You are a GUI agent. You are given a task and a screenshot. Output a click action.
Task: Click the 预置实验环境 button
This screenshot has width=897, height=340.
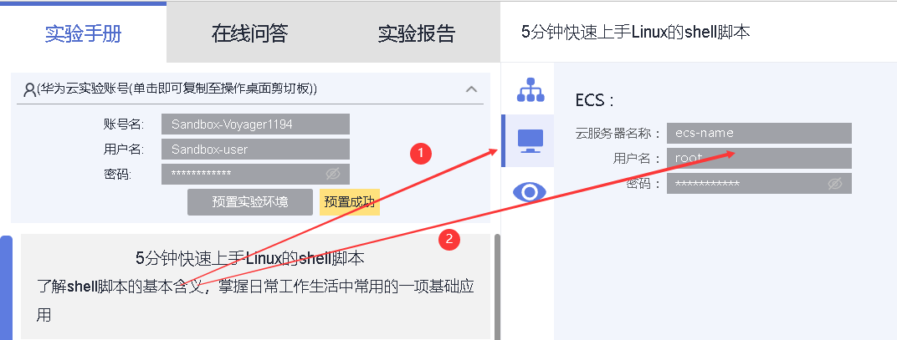click(250, 201)
